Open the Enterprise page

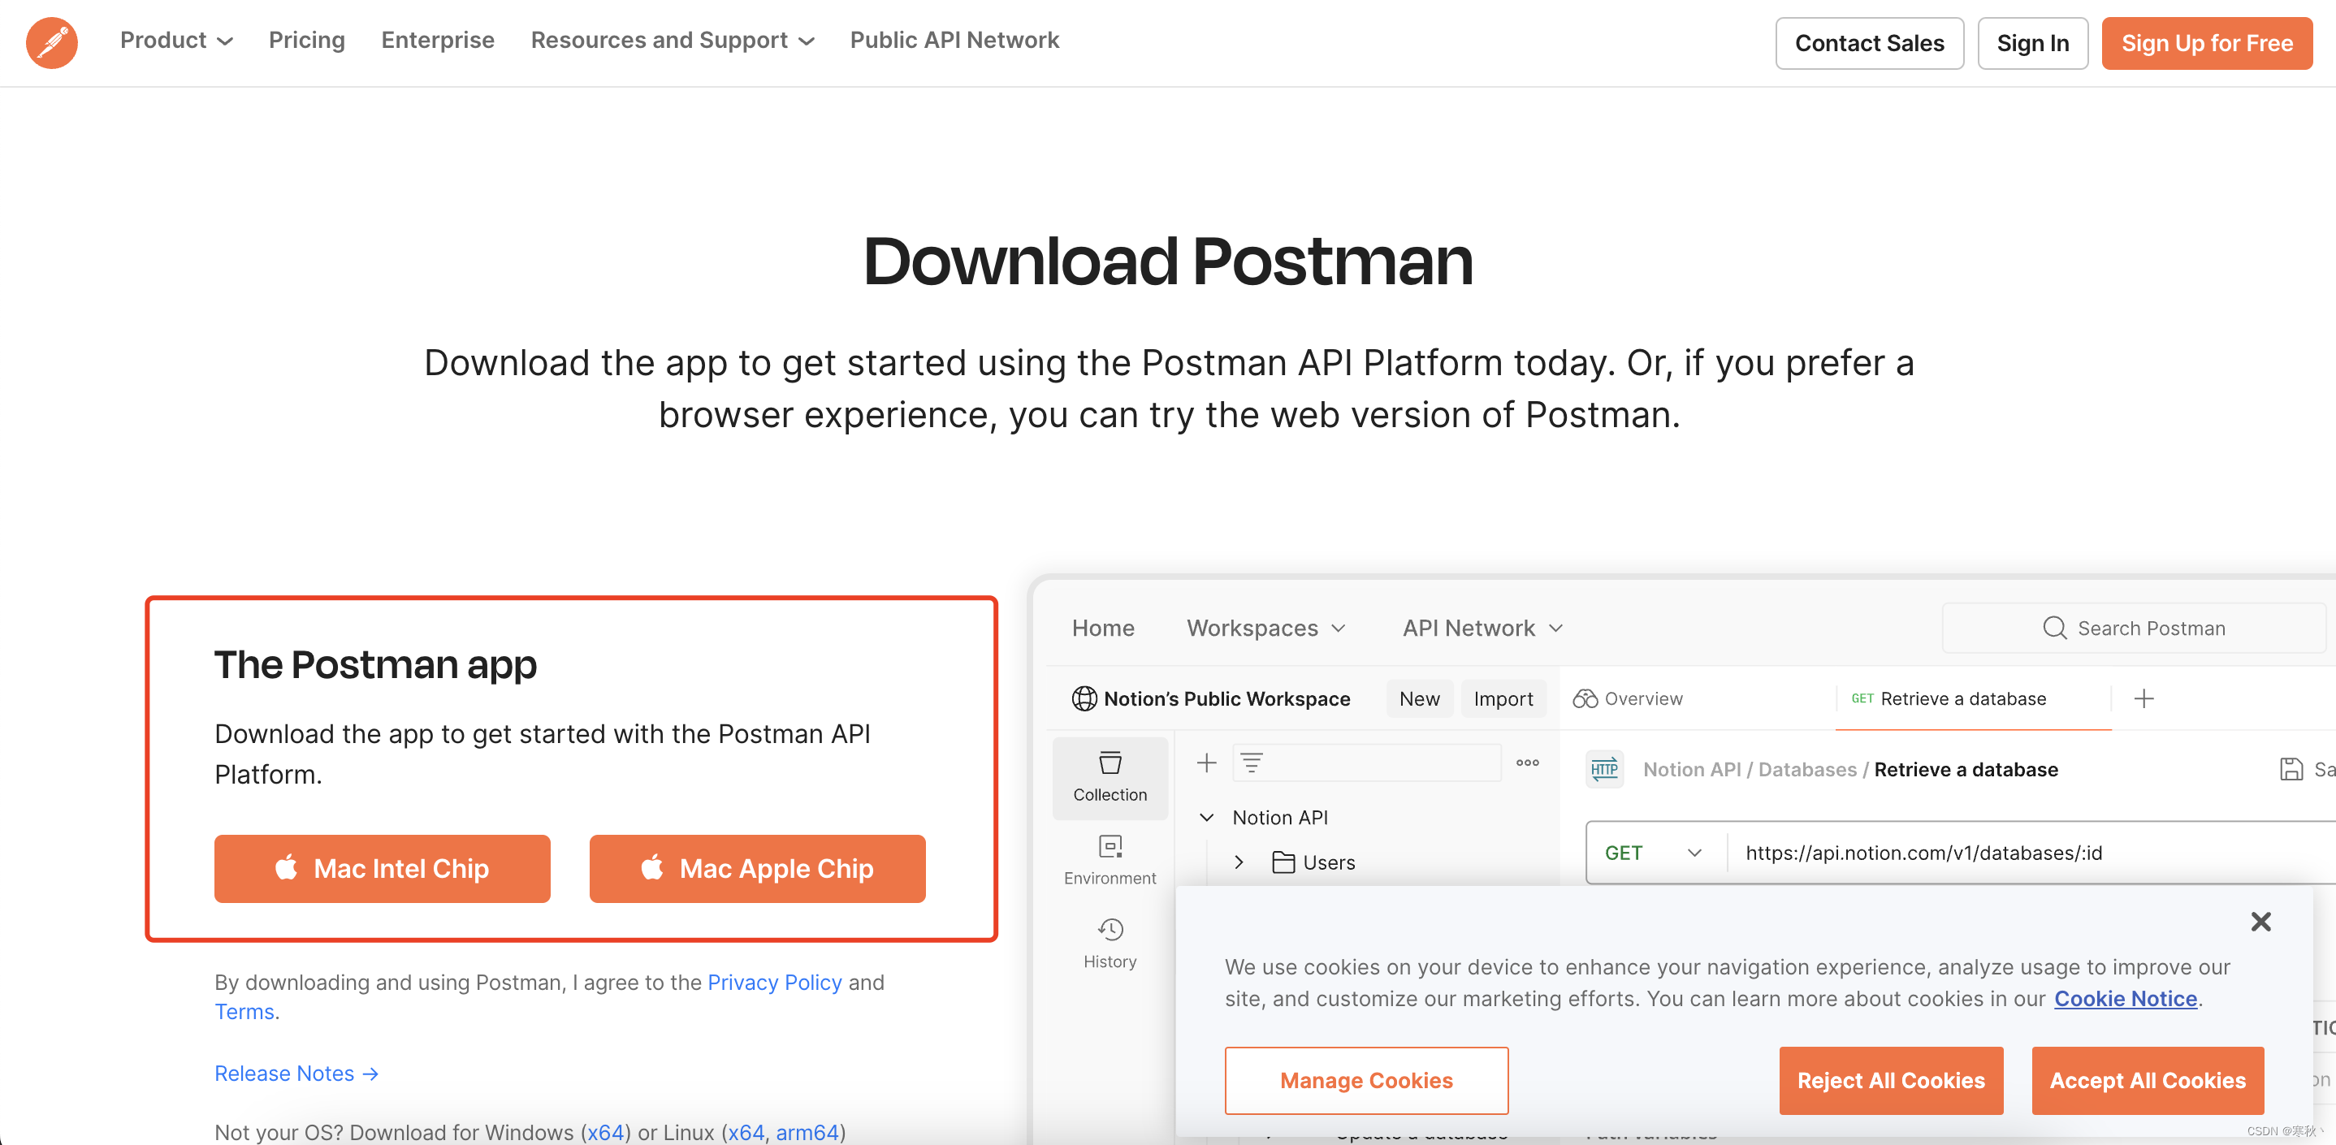coord(438,41)
